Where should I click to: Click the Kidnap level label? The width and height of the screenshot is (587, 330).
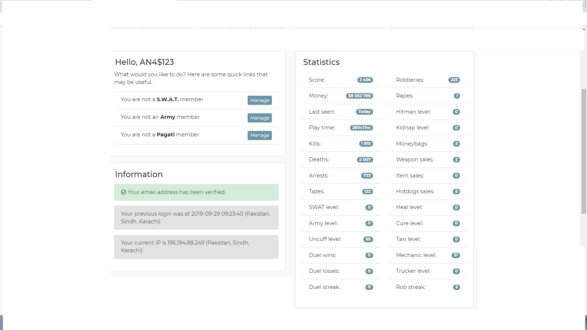pos(413,128)
